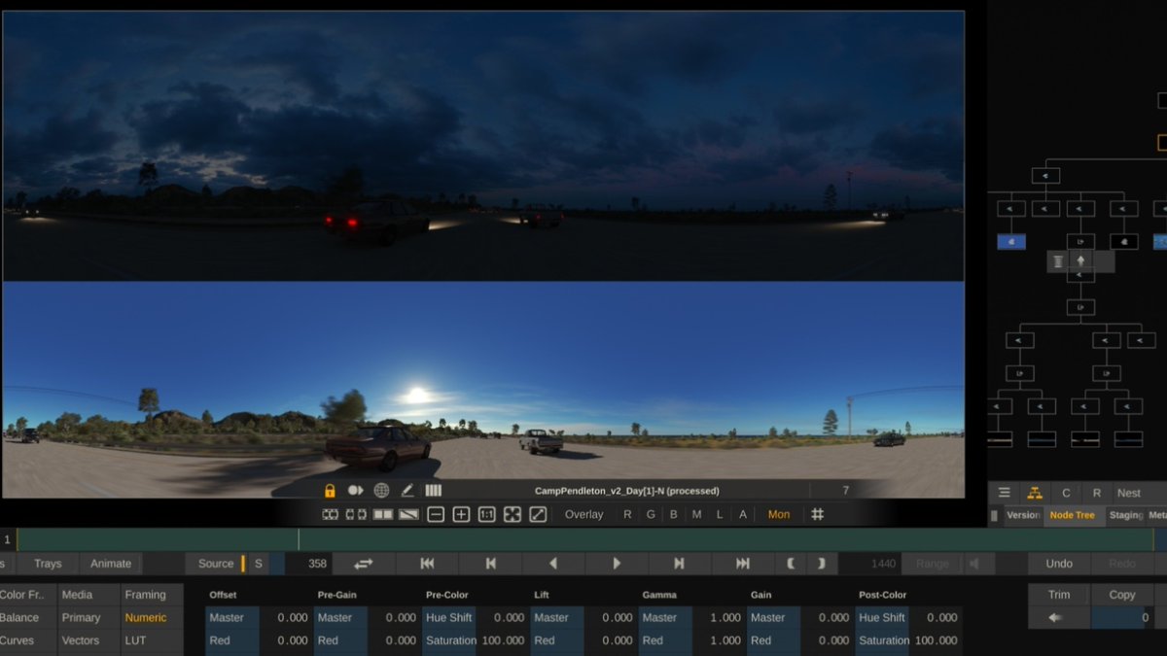Image resolution: width=1167 pixels, height=656 pixels.
Task: Open the Animate panel
Action: coord(111,564)
